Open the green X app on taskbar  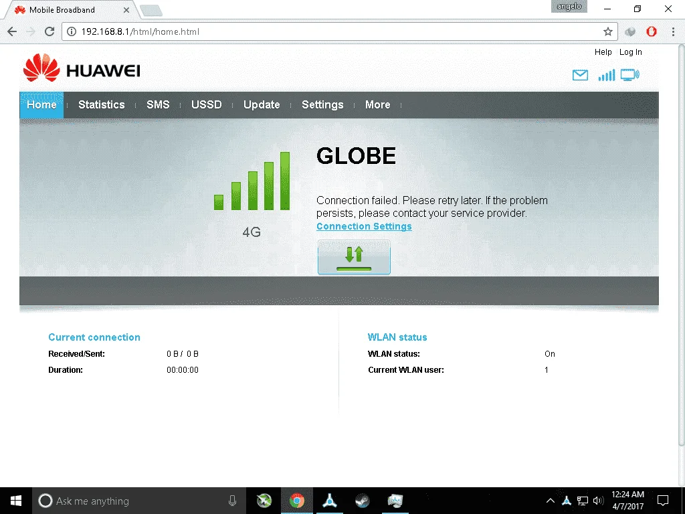point(264,501)
